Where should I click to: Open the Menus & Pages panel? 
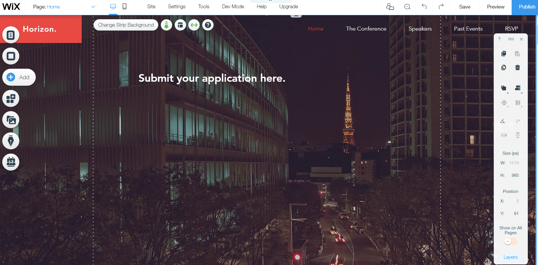point(10,35)
